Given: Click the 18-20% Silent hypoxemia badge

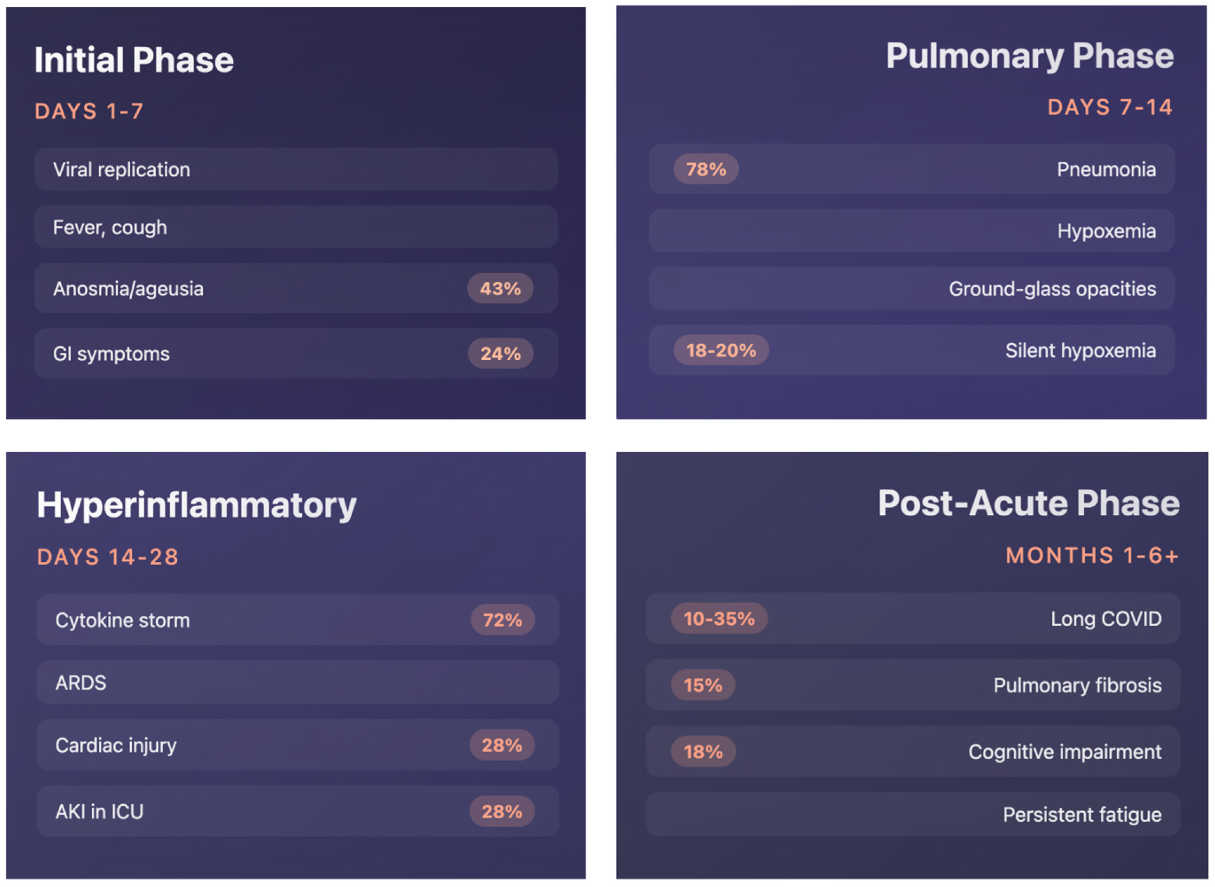Looking at the screenshot, I should coord(721,351).
